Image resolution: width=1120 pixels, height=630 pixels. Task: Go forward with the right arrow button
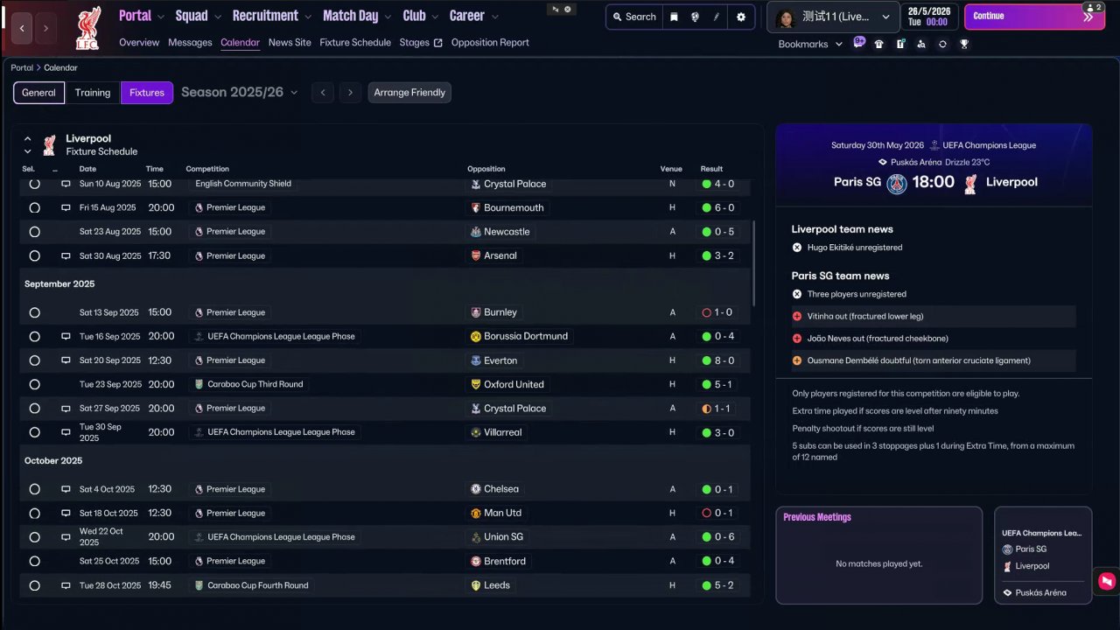coord(45,29)
